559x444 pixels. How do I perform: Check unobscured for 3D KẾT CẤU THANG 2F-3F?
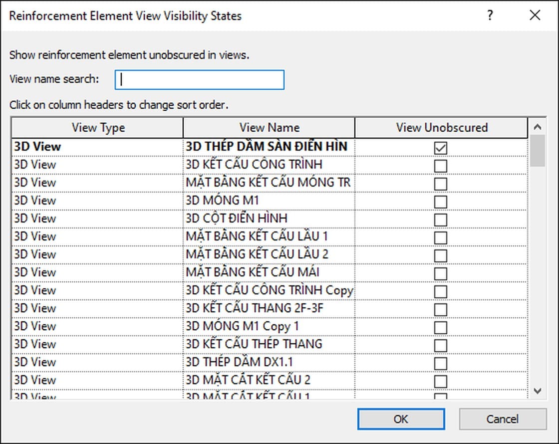(x=441, y=310)
